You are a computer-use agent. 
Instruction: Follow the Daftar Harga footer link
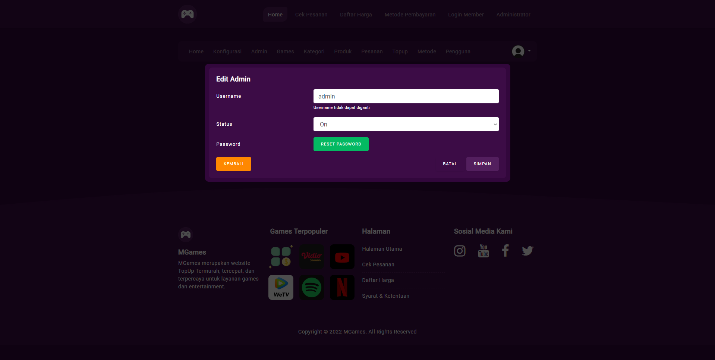[378, 280]
